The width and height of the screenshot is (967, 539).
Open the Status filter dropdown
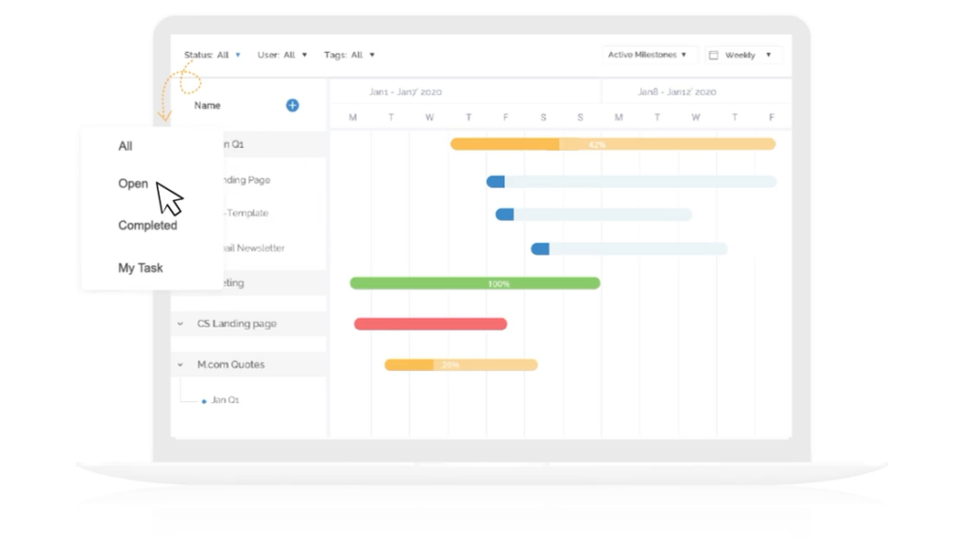tap(212, 55)
